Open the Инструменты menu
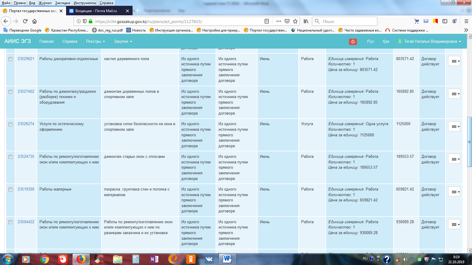Viewport: 472px width, 265px height. tap(85, 3)
